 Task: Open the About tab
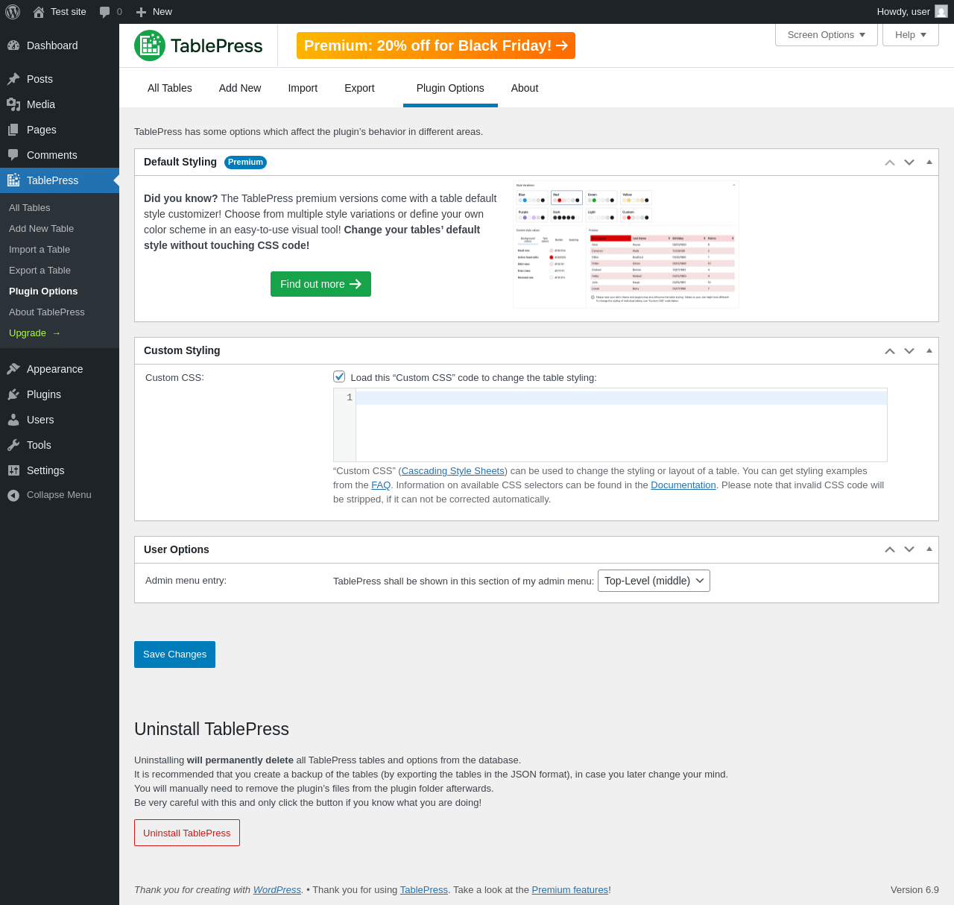[x=525, y=88]
